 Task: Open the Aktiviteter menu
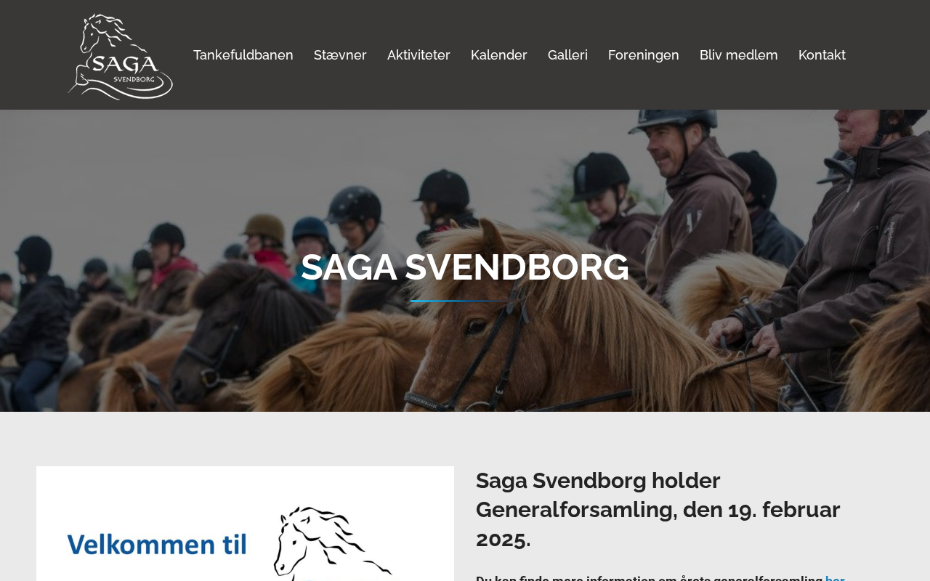[418, 55]
